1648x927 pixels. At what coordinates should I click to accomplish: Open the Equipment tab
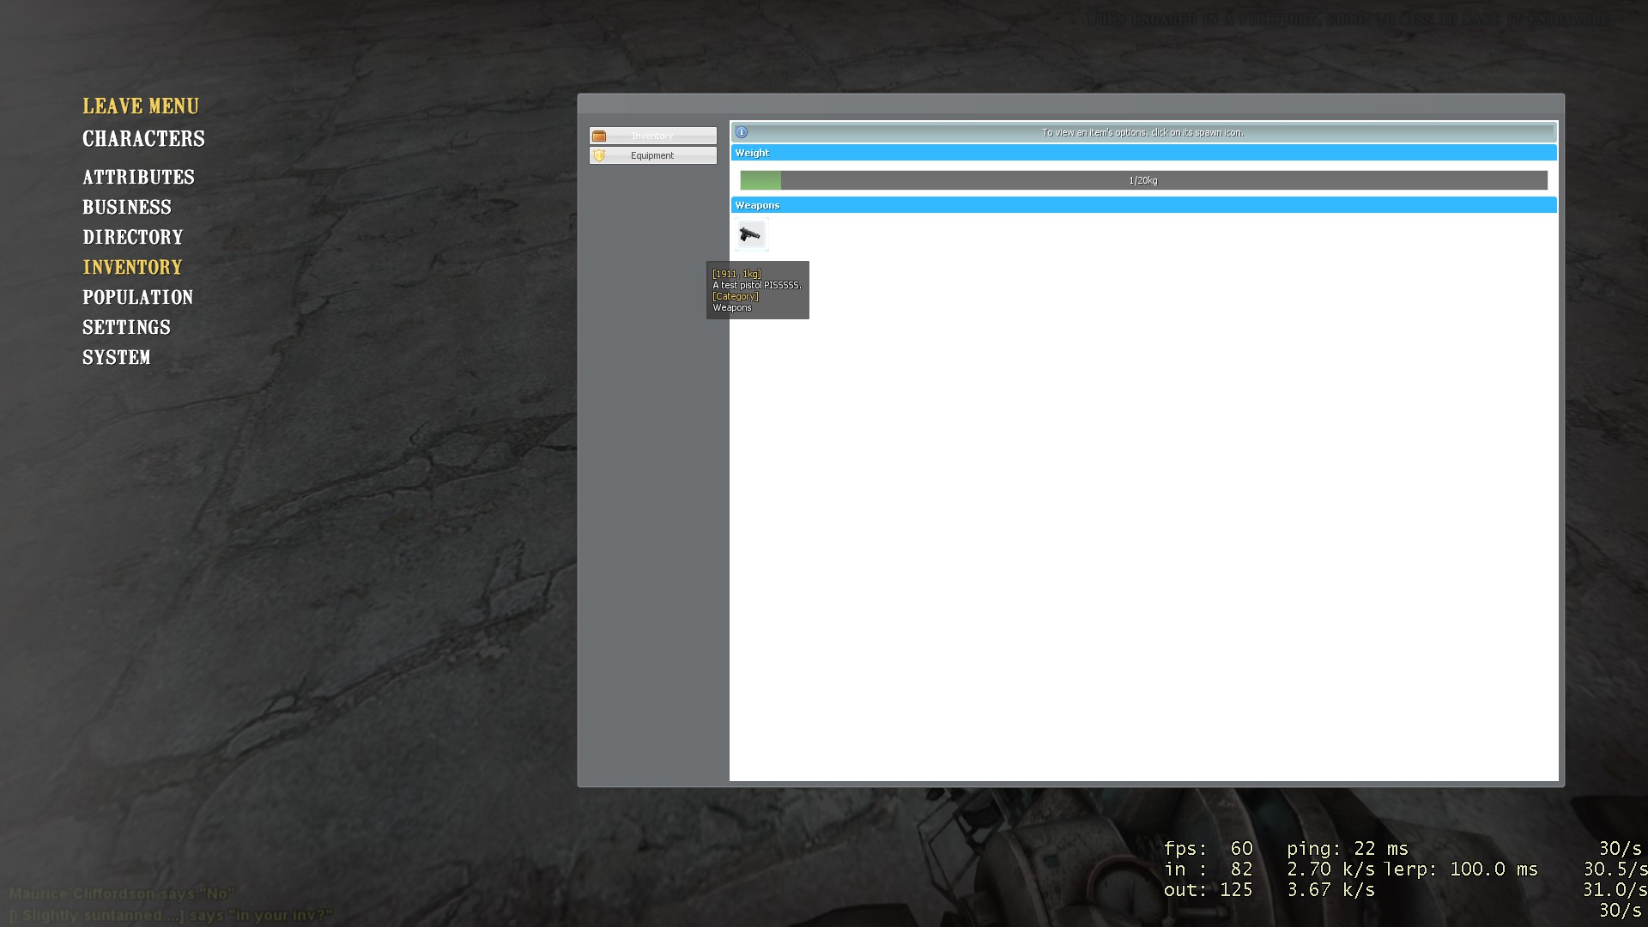(652, 155)
